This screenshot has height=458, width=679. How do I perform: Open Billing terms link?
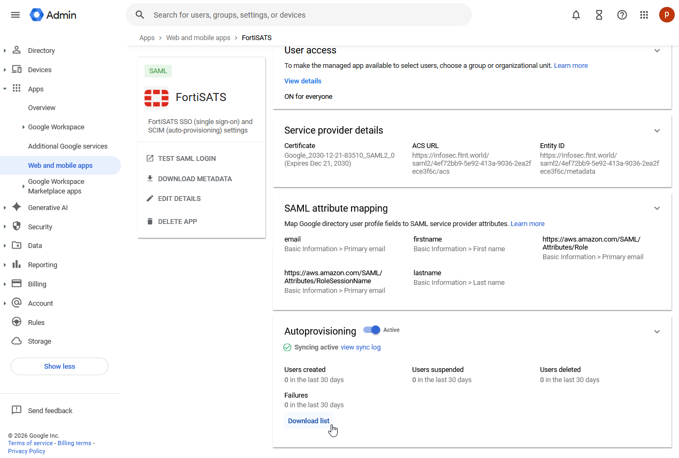(x=74, y=443)
